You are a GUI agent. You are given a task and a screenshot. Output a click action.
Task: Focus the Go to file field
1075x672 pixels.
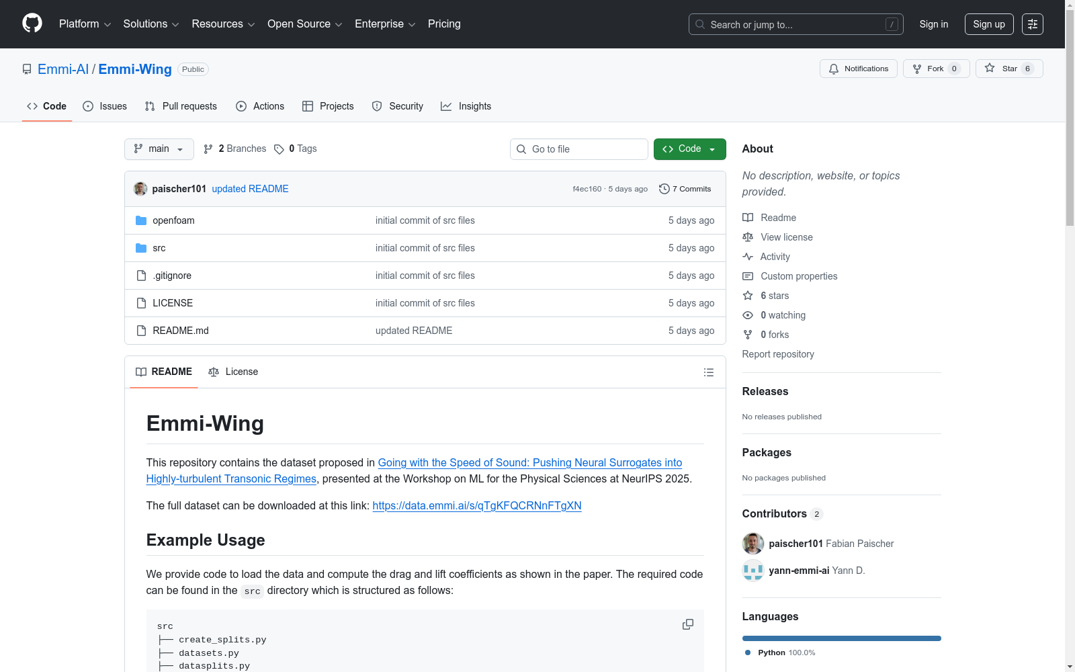click(579, 149)
